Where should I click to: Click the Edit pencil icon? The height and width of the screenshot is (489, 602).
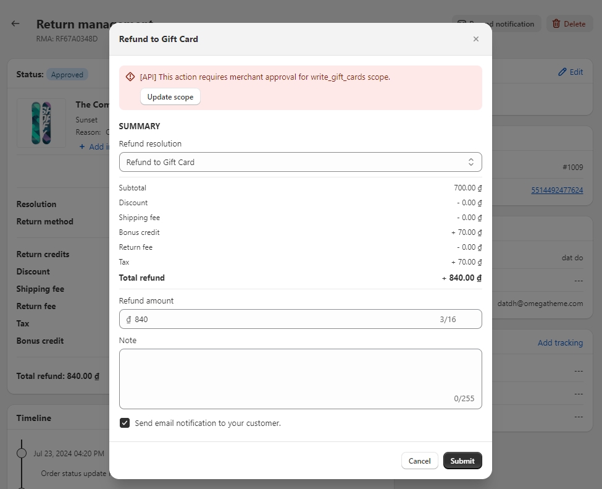click(562, 72)
